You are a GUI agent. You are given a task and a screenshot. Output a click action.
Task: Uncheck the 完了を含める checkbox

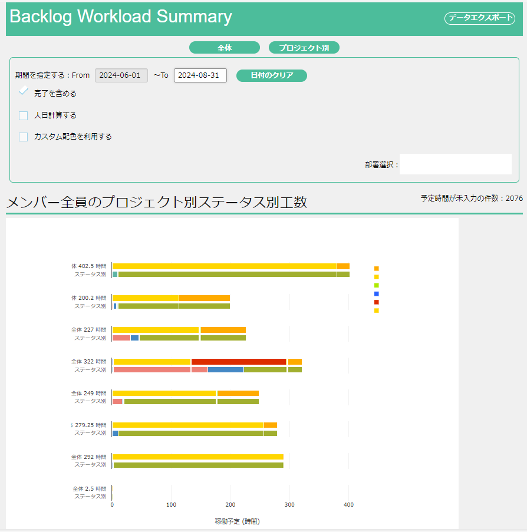(x=24, y=92)
